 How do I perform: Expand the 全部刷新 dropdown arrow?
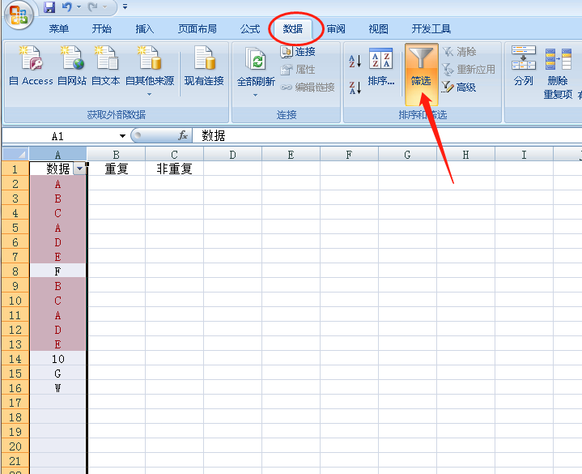255,95
